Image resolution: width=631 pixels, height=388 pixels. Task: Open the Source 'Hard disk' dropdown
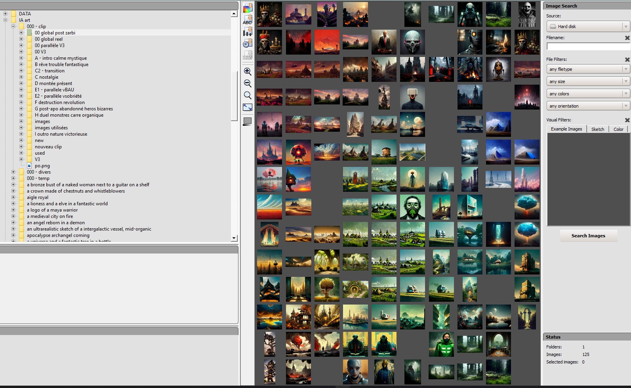click(588, 26)
